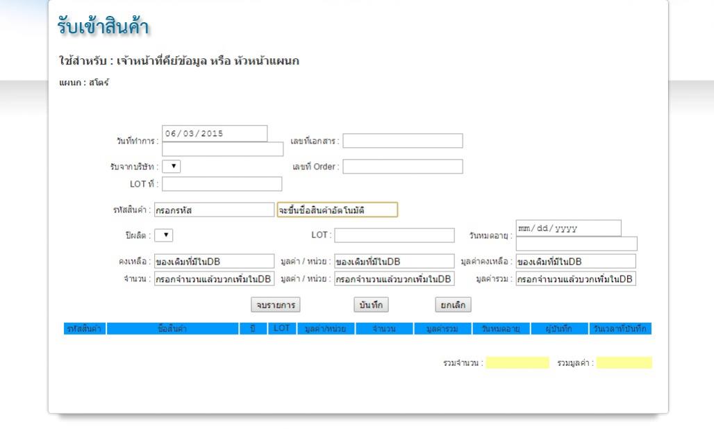Click the auto product name field

[338, 210]
